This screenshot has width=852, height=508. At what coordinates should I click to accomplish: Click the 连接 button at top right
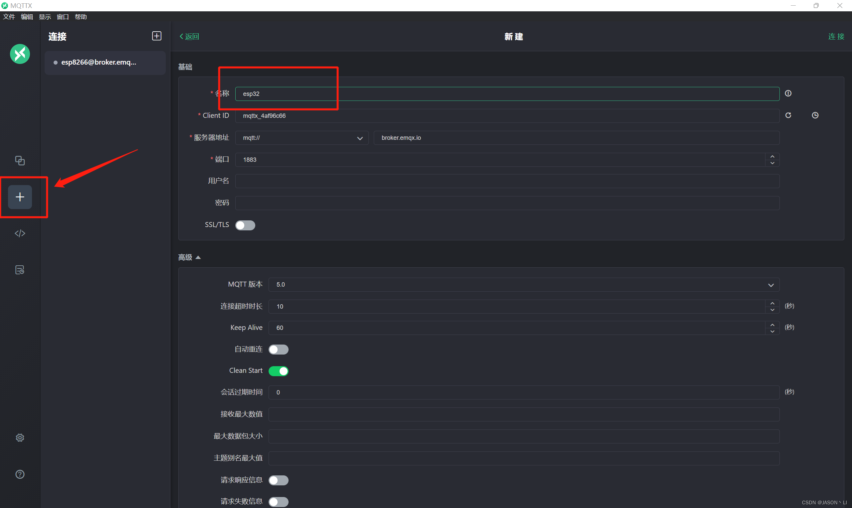[x=836, y=36]
